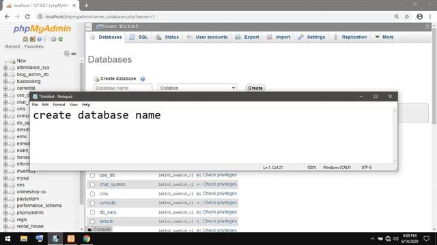The height and width of the screenshot is (245, 437).
Task: Open the chat_system database link
Action: pyautogui.click(x=112, y=184)
